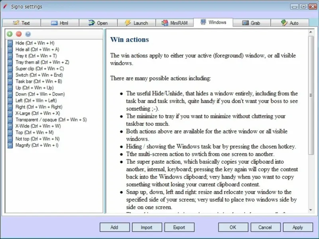The image size is (319, 239).
Task: Open the Open tab
Action: (x=98, y=23)
